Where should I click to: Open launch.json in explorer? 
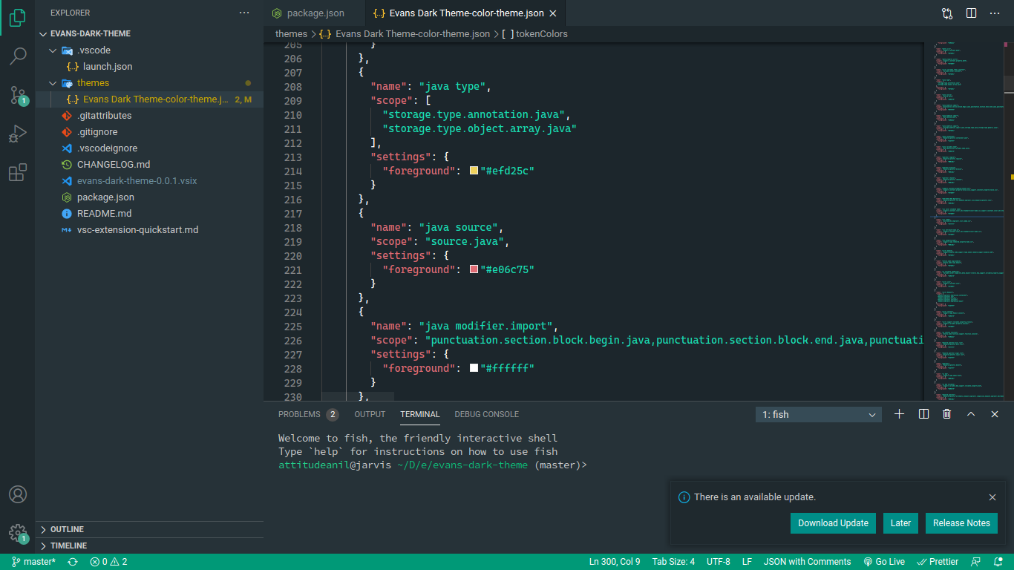coord(149,67)
